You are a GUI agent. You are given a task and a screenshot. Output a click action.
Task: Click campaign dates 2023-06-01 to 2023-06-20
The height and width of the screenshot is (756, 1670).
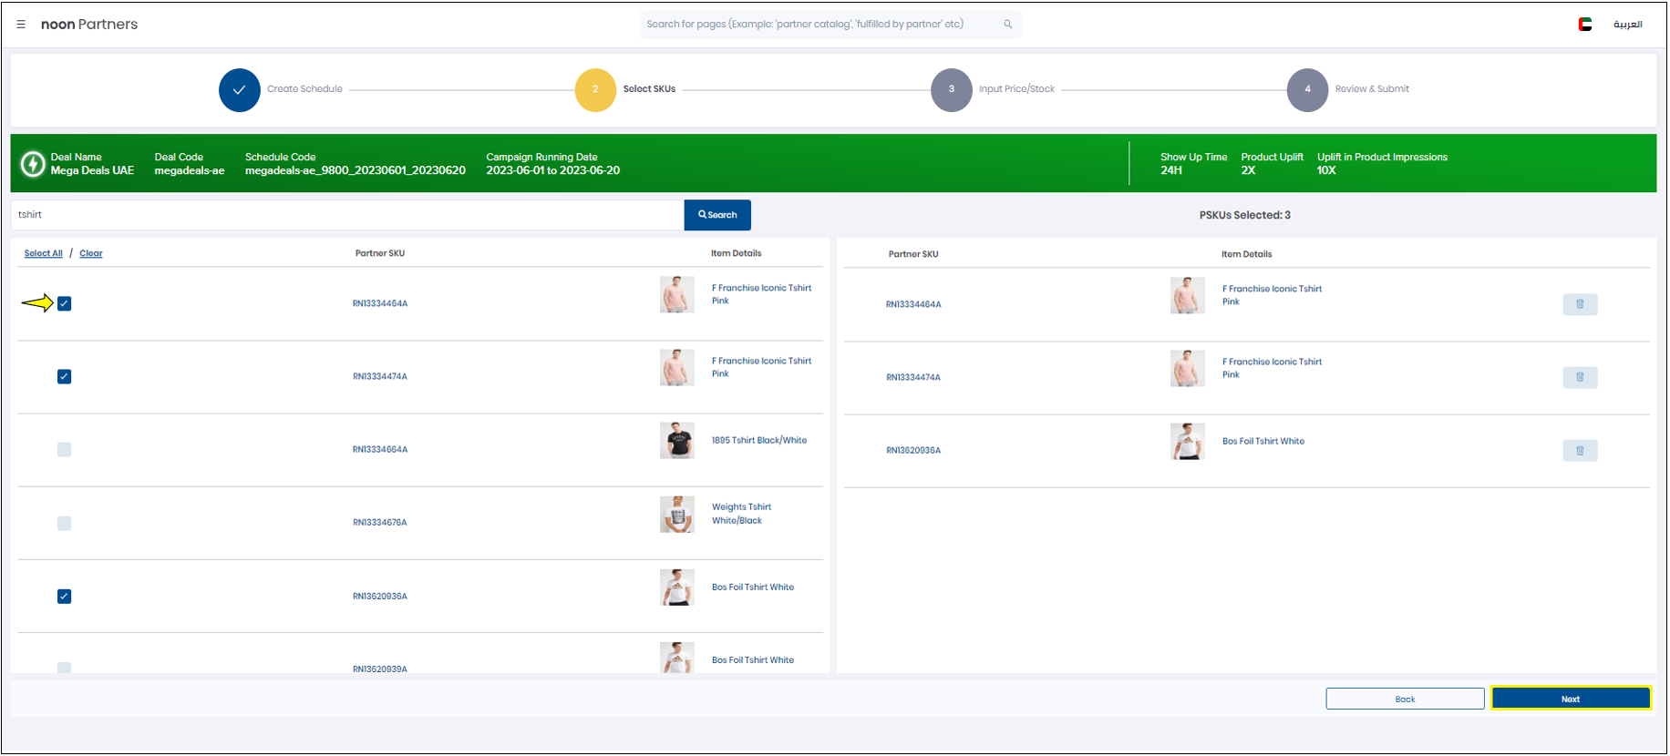[553, 170]
